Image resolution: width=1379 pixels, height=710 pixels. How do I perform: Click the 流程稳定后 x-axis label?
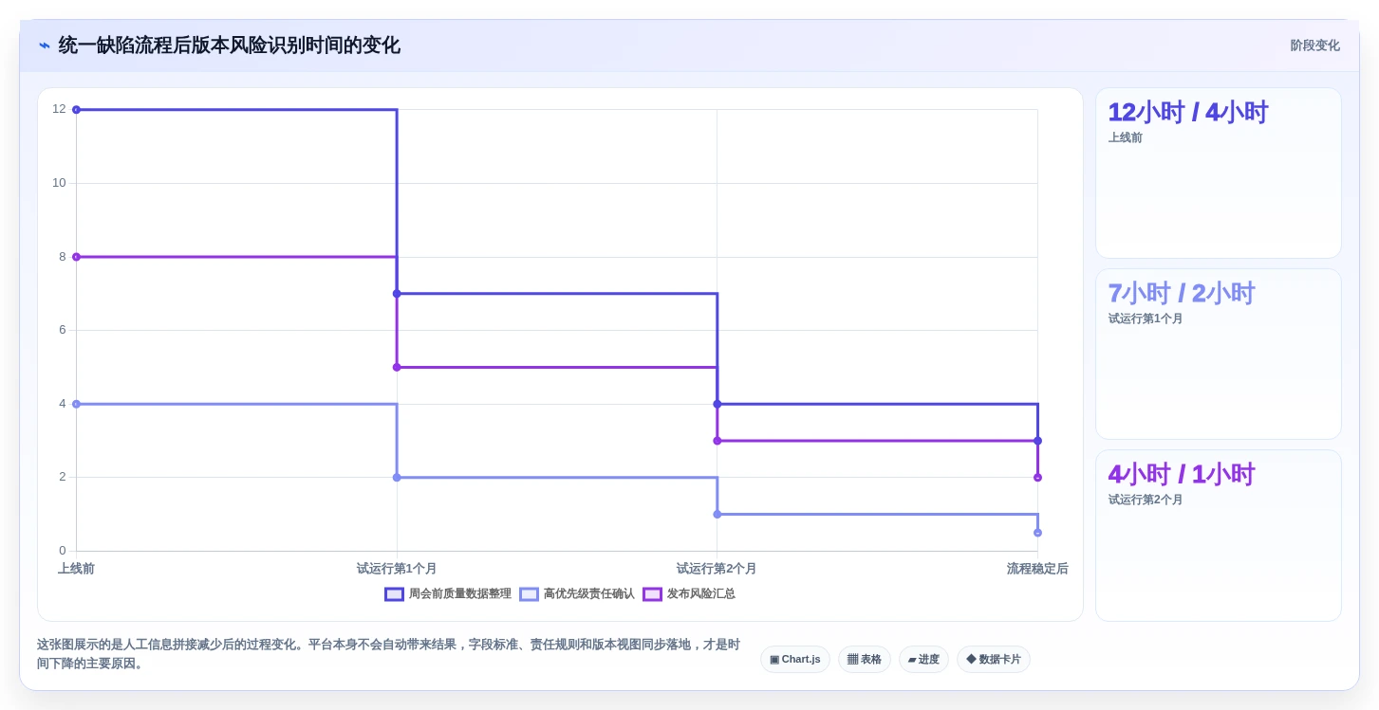[1037, 569]
